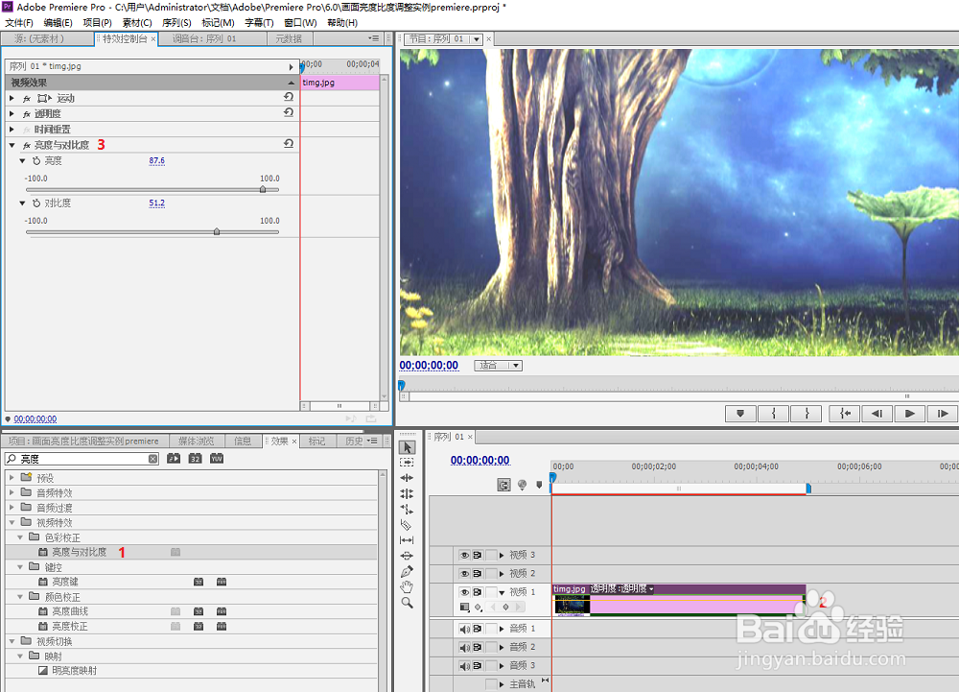Filter effects by 32-bit color icon
Image resolution: width=959 pixels, height=692 pixels.
click(195, 458)
